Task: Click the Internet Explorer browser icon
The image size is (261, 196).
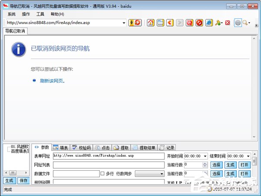Action: [x=209, y=23]
